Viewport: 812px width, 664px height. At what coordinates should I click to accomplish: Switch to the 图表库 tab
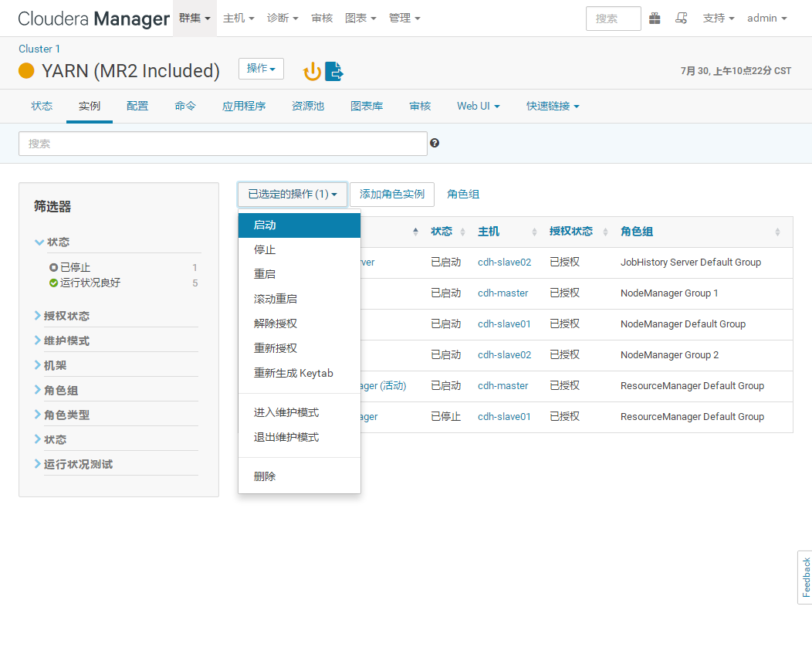367,106
